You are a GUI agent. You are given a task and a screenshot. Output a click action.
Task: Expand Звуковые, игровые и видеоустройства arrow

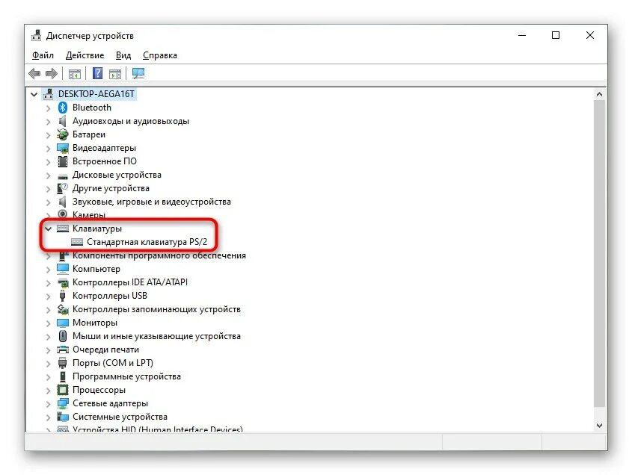click(x=49, y=202)
